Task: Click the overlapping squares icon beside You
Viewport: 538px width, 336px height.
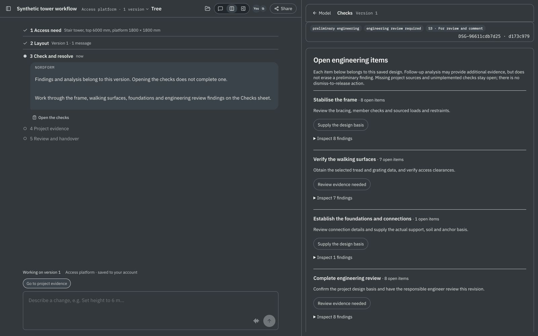Action: click(263, 9)
